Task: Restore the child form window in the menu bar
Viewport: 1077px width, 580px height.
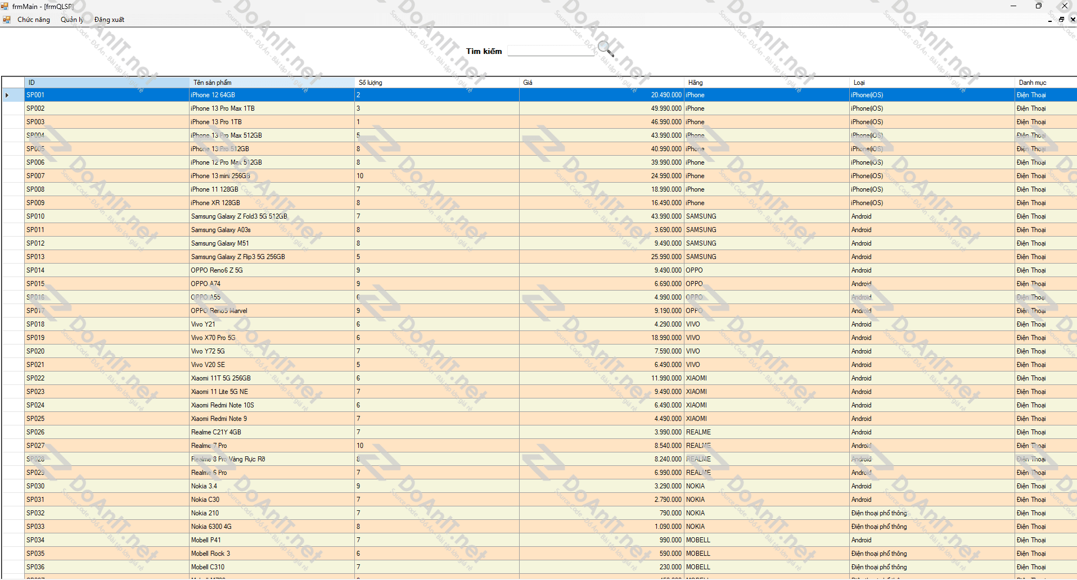Action: pyautogui.click(x=1061, y=20)
